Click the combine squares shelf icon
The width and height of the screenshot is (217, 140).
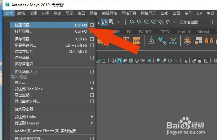tap(198, 41)
